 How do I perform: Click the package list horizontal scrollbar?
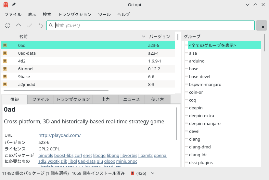[x=56, y=90]
